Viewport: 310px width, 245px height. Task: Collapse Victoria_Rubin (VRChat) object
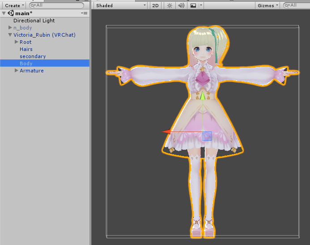10,35
